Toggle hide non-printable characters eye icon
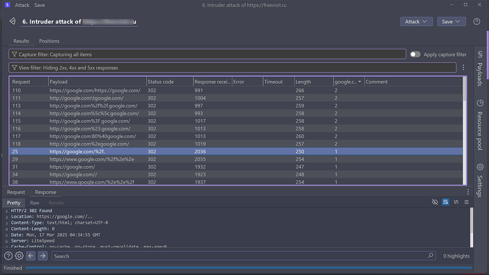 click(x=435, y=202)
